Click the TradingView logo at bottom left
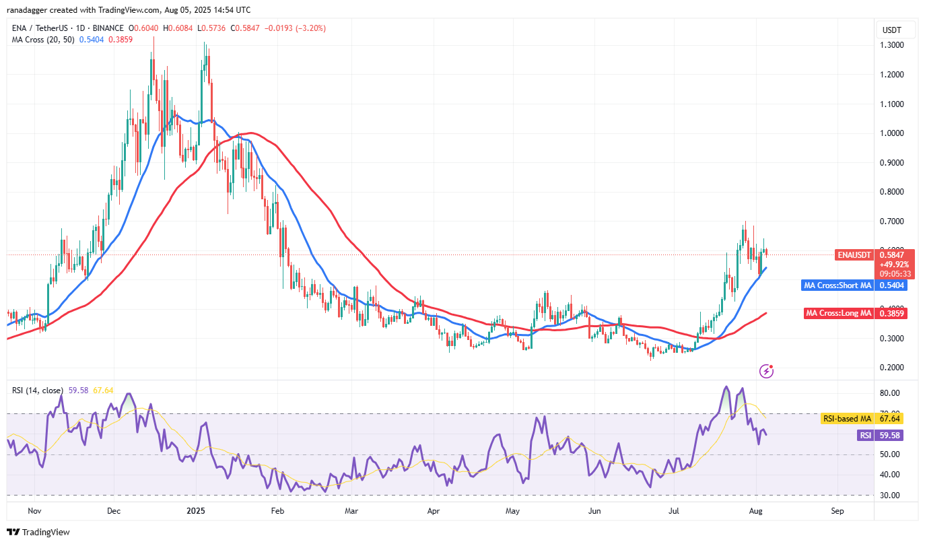This screenshot has height=544, width=925. [x=38, y=532]
